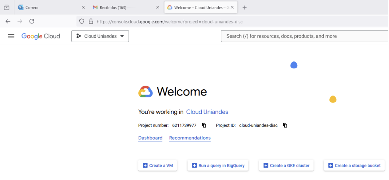The height and width of the screenshot is (180, 389).
Task: Go back to previous page
Action: [x=8, y=21]
